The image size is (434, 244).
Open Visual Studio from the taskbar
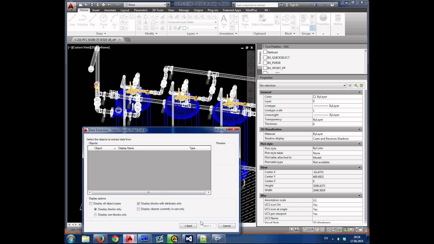tap(189, 239)
